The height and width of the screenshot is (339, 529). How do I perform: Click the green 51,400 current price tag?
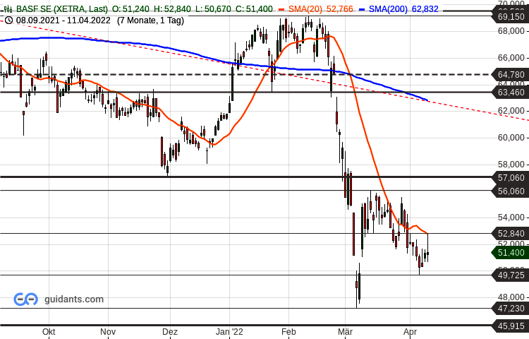(511, 253)
